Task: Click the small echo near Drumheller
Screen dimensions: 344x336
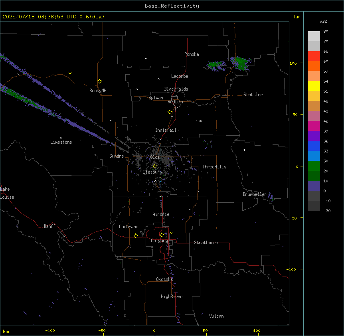Action: 271,197
